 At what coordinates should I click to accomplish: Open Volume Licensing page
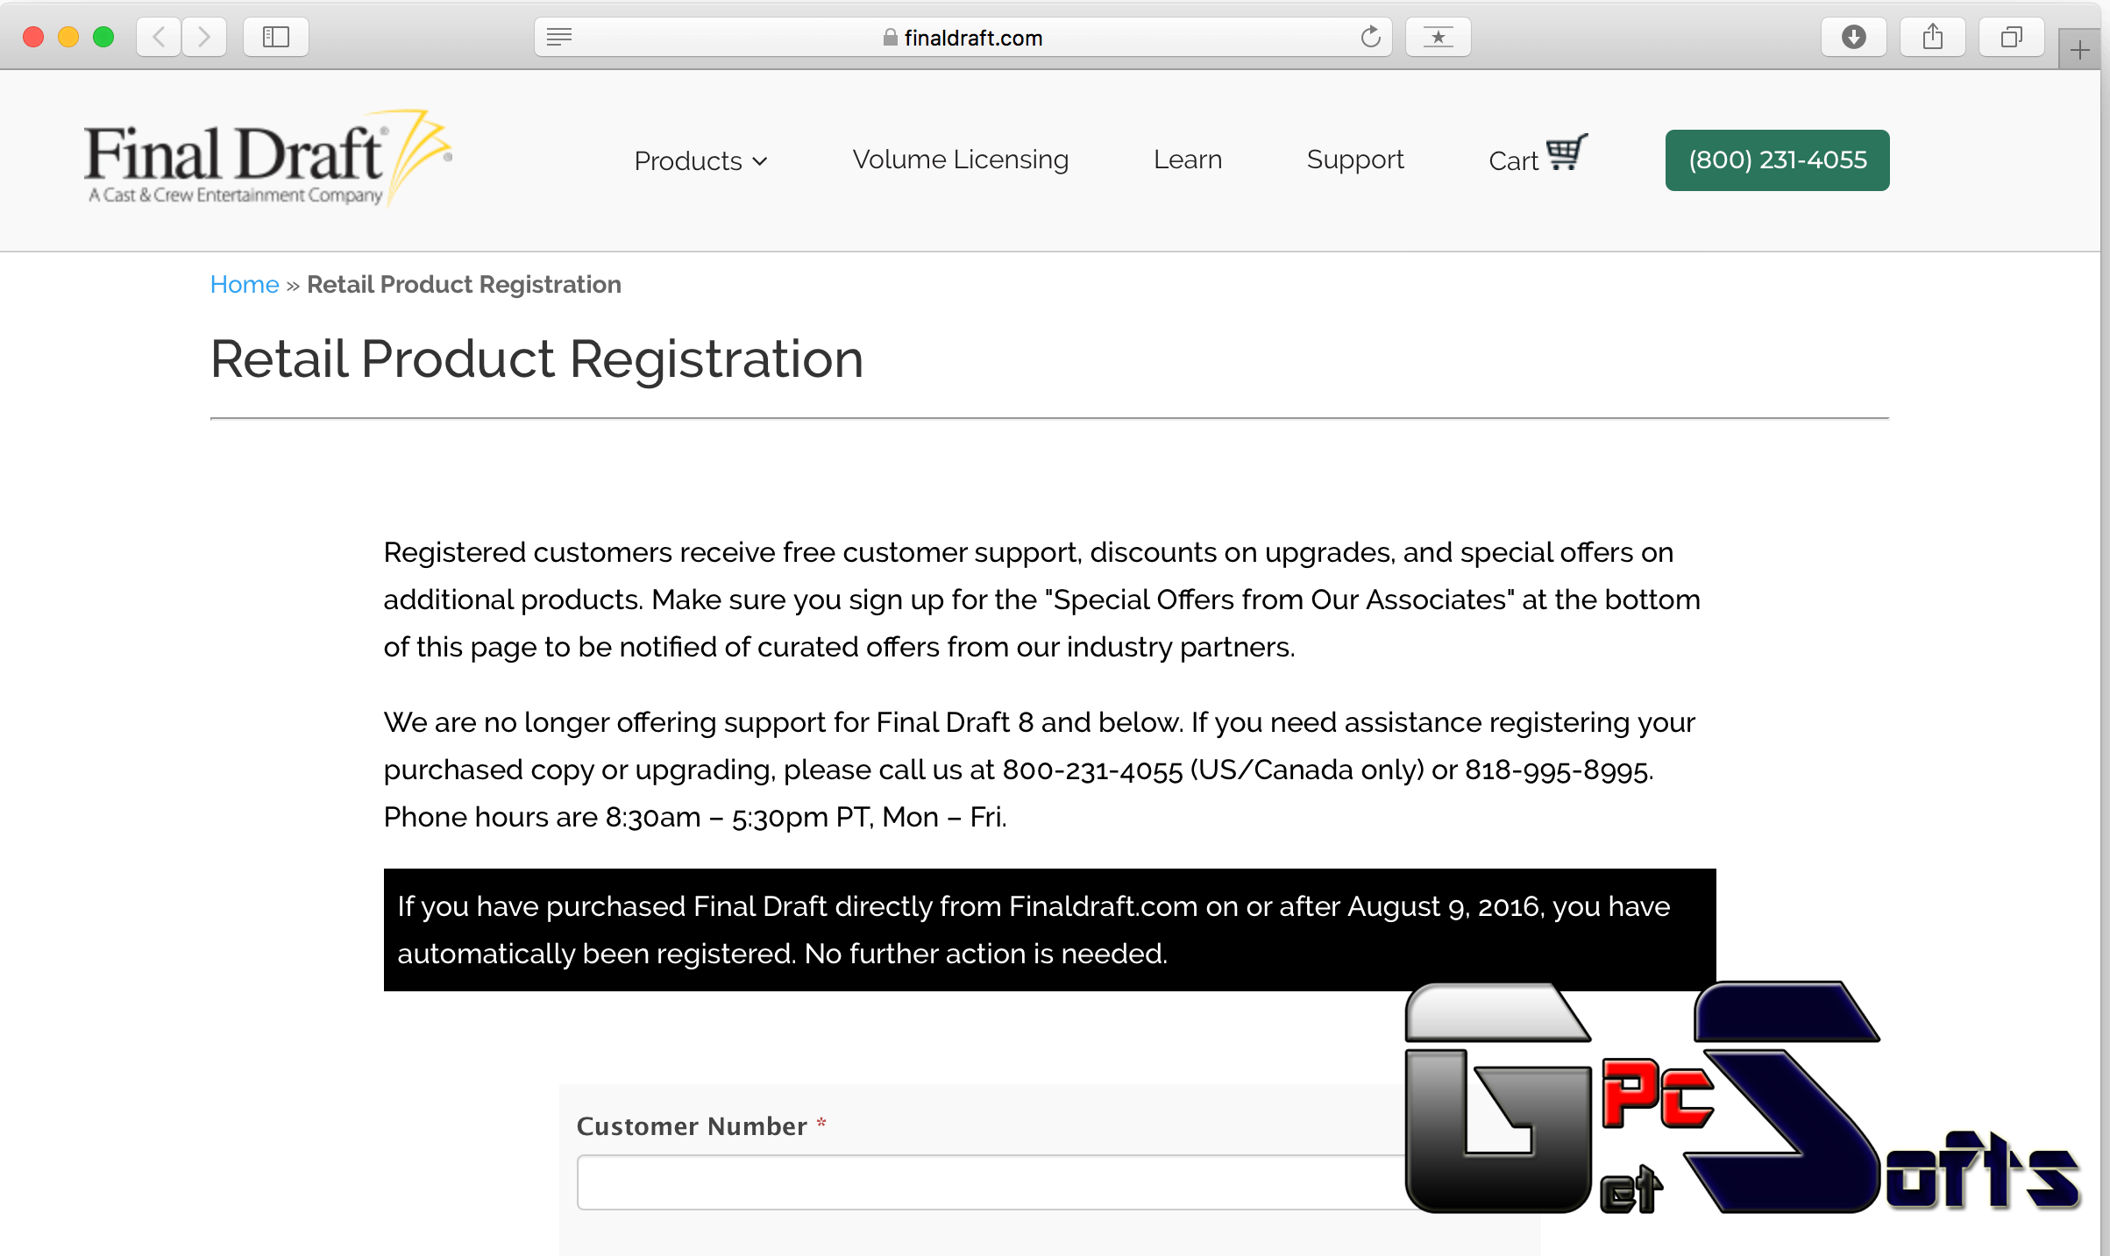click(x=961, y=160)
